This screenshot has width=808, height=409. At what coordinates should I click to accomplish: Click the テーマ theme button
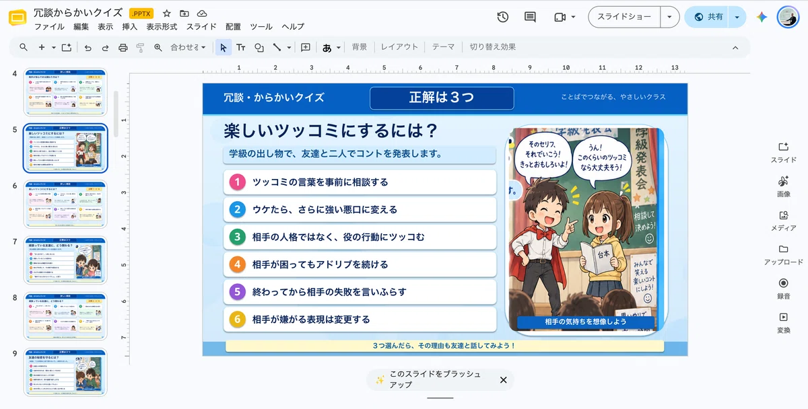(x=443, y=47)
